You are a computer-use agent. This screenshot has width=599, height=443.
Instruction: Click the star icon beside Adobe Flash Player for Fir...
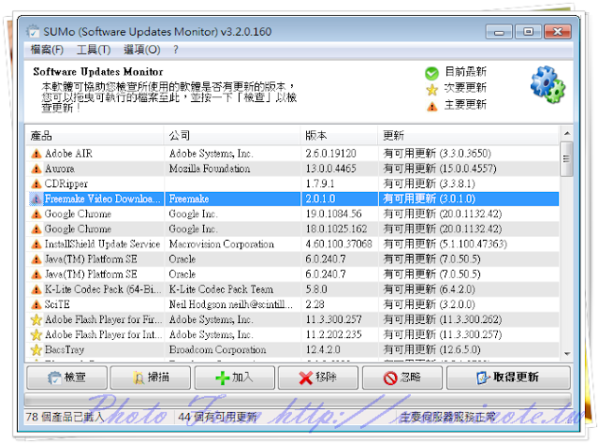point(37,319)
